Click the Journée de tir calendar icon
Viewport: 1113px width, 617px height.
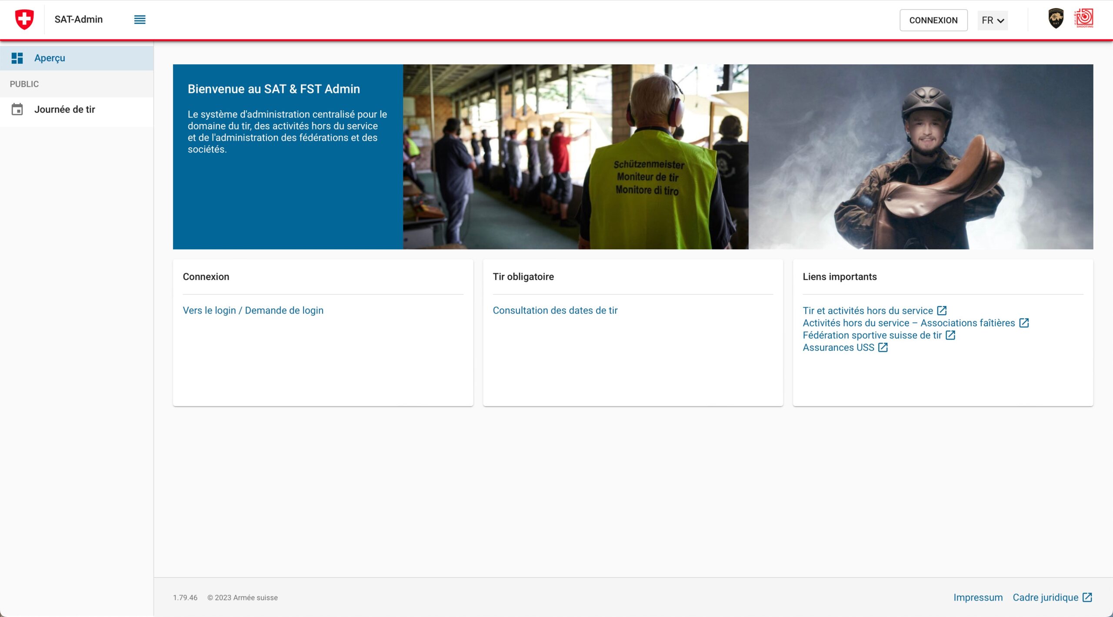coord(17,109)
